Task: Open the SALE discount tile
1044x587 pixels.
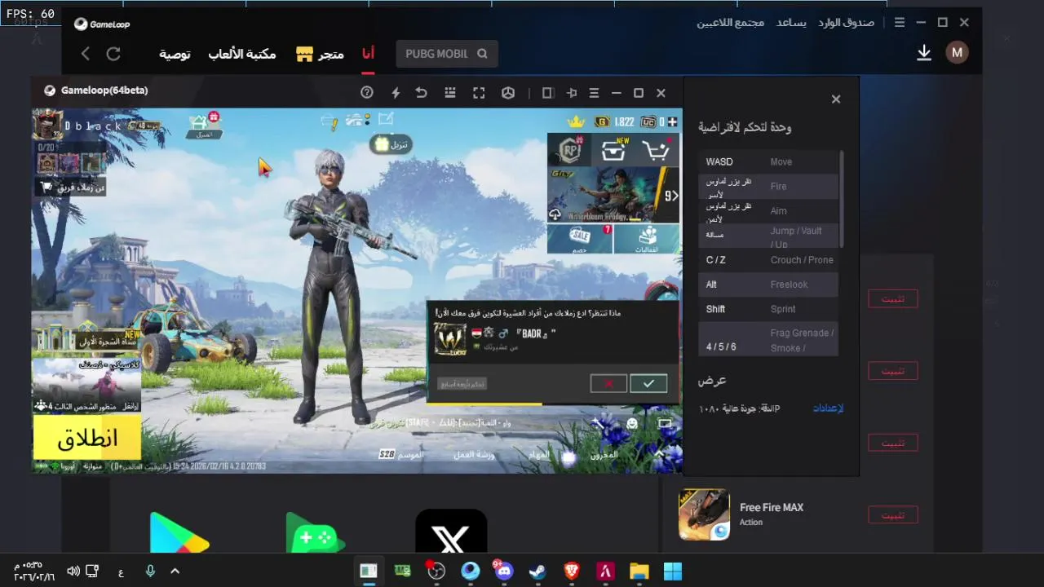Action: tap(580, 239)
